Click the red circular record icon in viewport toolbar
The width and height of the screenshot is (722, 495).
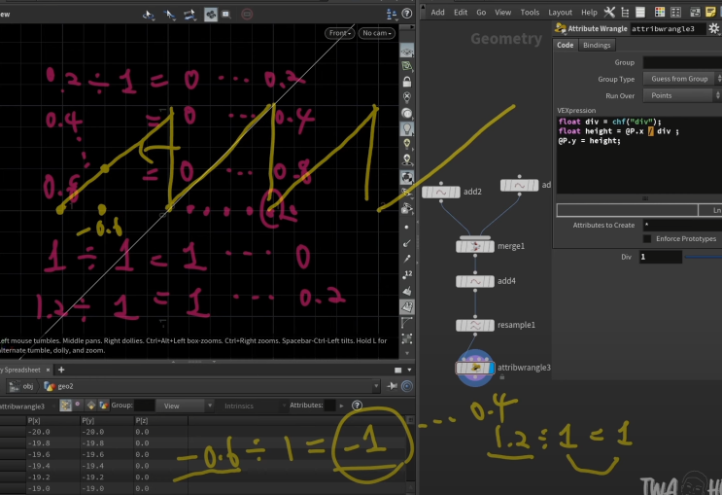point(247,15)
